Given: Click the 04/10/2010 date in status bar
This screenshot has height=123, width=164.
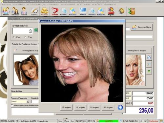Looking at the screenshot, I should (x=81, y=121).
